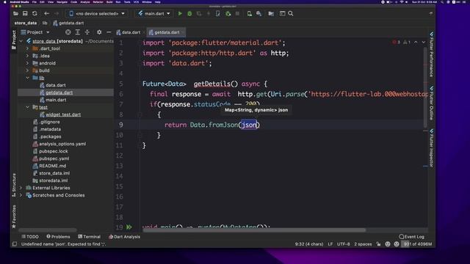Open the AVD Manager icon
Screen dimensions: 470x264
pos(250,13)
